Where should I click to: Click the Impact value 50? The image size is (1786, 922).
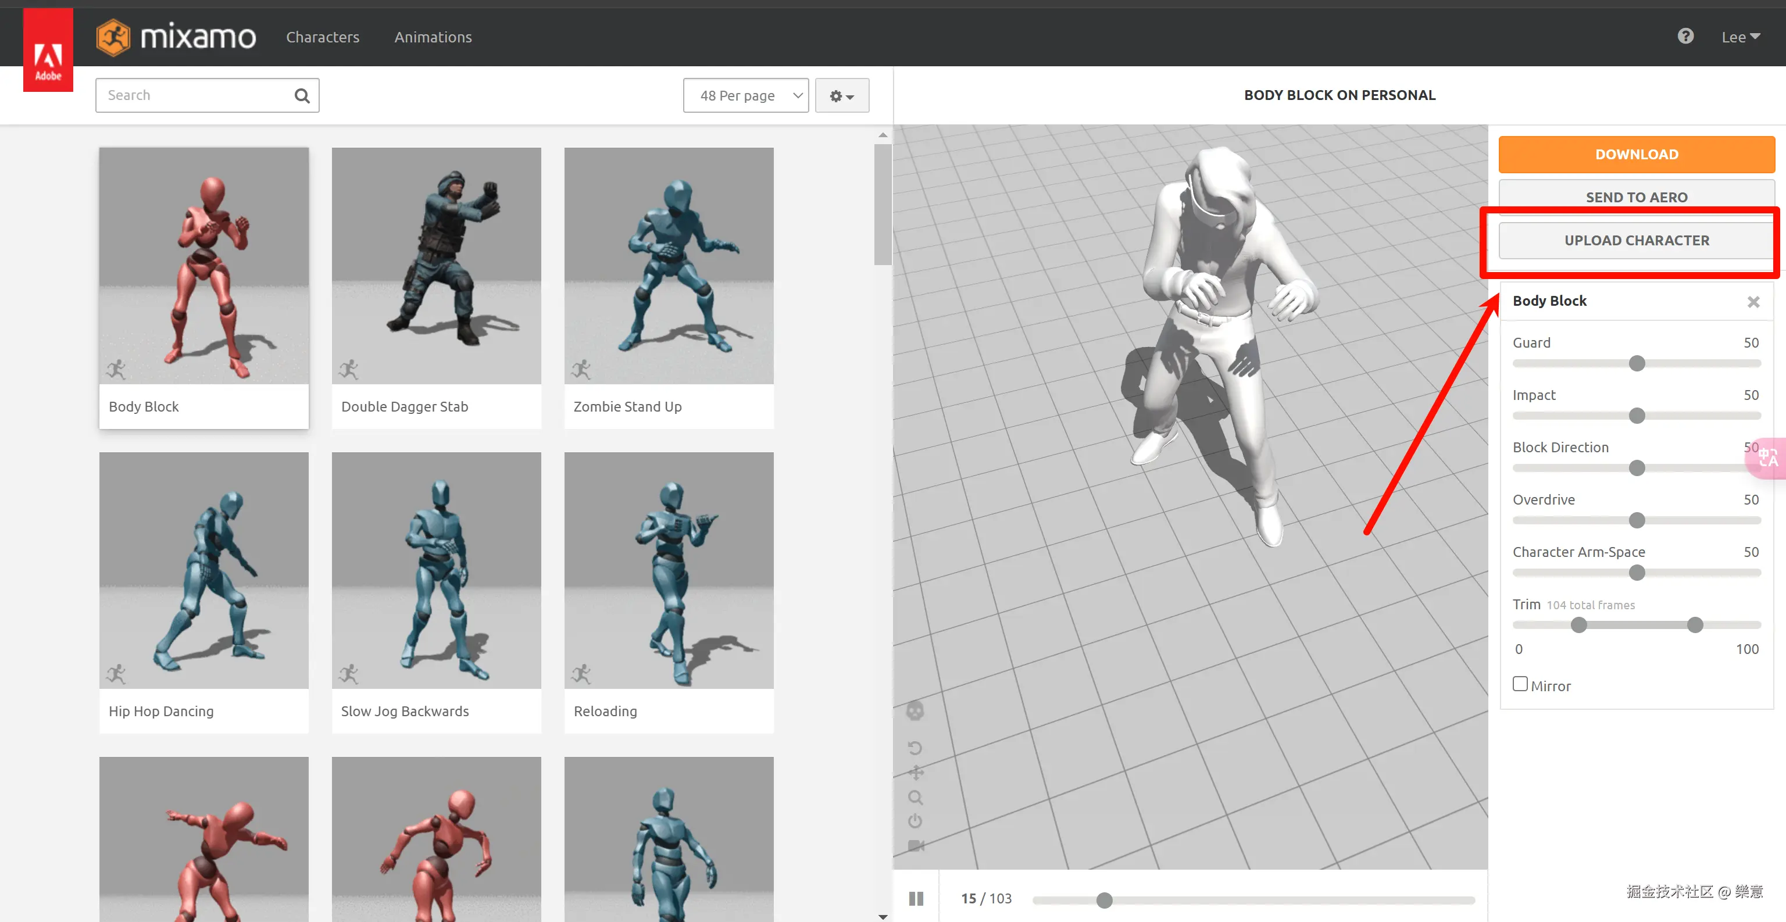pyautogui.click(x=1751, y=395)
